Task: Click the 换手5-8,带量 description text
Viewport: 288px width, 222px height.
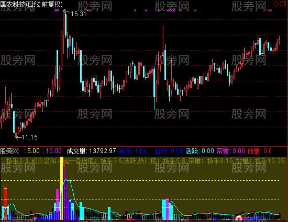Action: coord(182,161)
